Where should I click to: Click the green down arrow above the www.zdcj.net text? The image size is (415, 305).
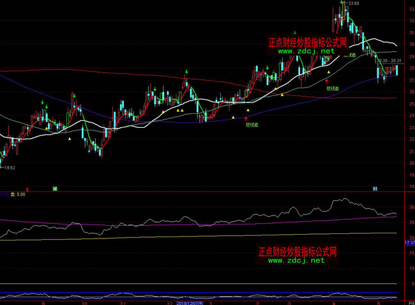tap(294, 33)
